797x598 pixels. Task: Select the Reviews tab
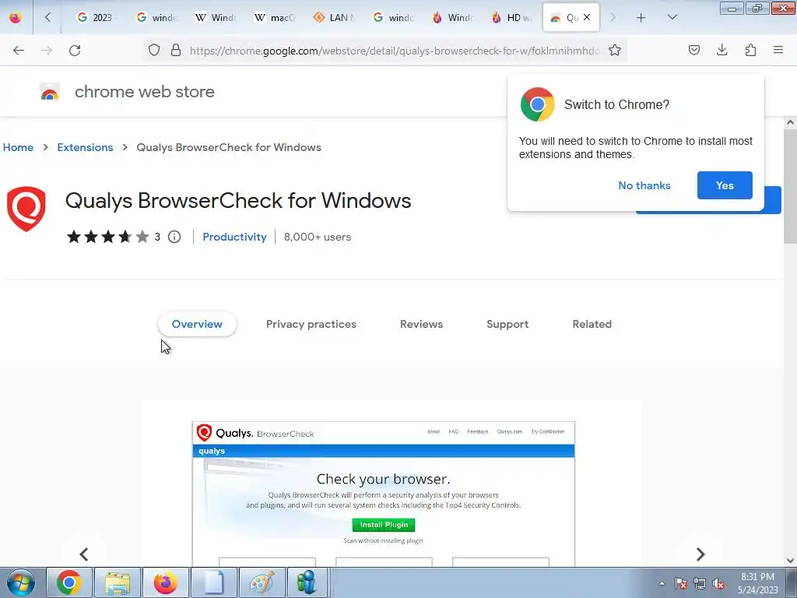(421, 324)
